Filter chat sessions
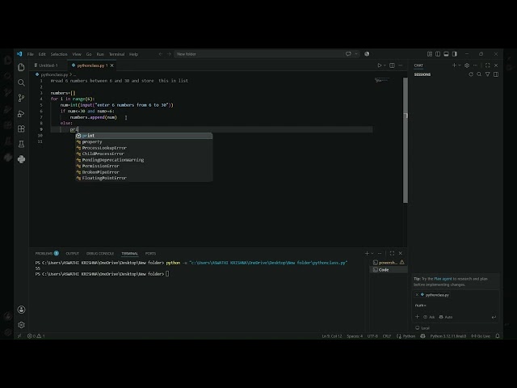The image size is (517, 388). 488,74
